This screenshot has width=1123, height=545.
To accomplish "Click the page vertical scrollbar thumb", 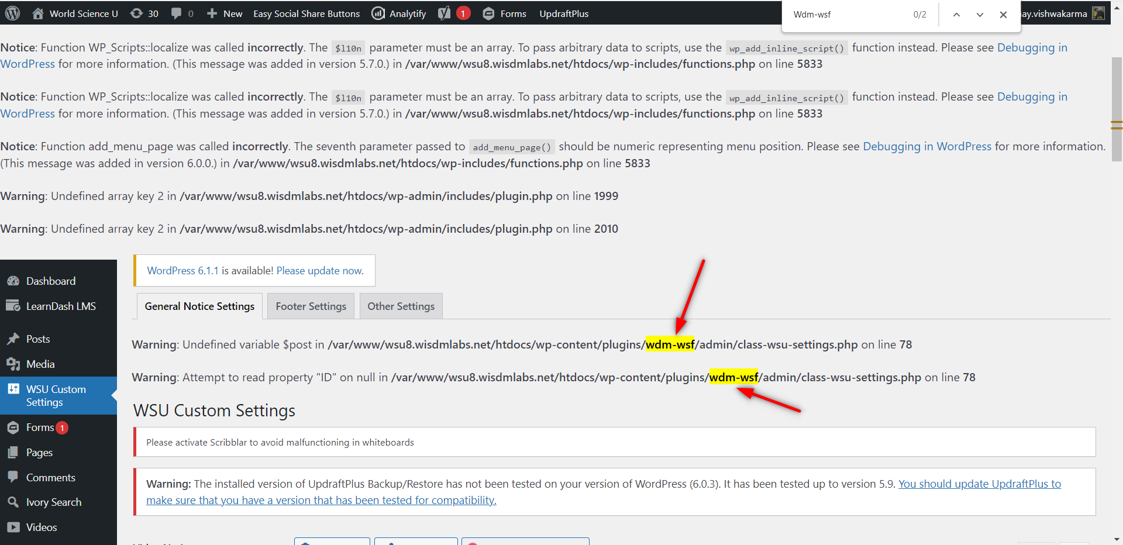I will tap(1117, 109).
